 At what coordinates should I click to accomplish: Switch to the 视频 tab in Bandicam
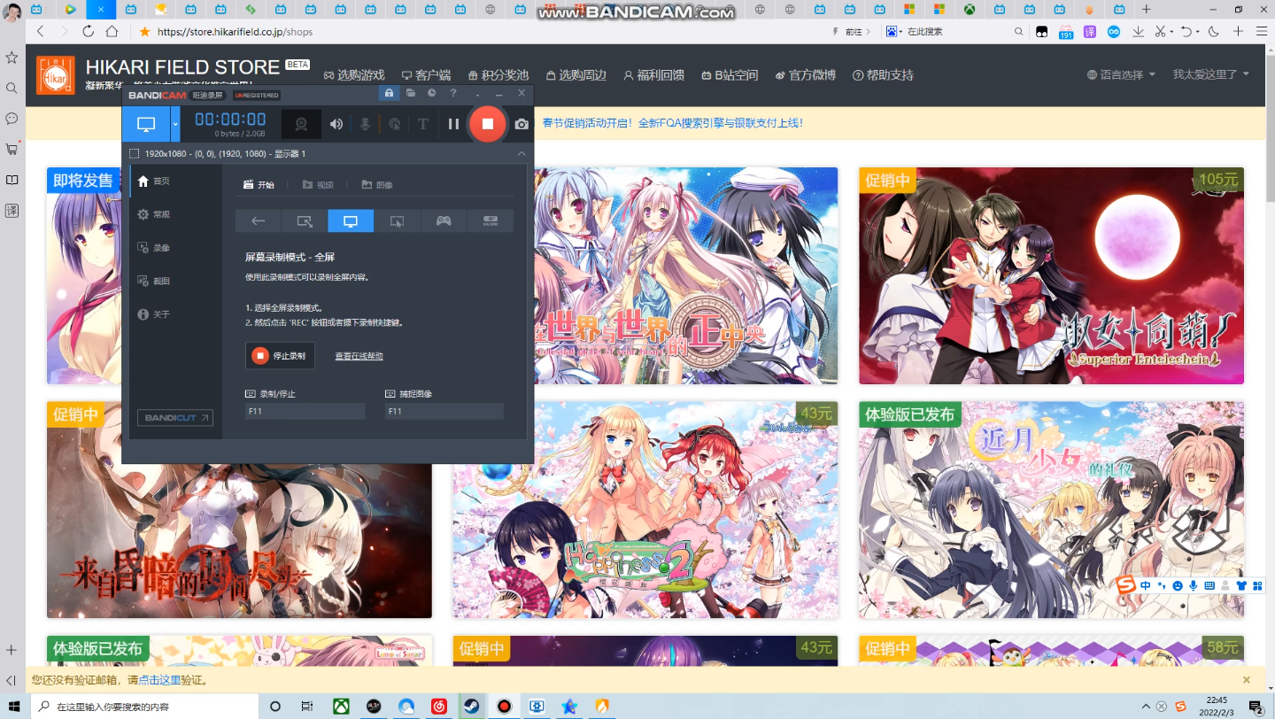click(318, 185)
